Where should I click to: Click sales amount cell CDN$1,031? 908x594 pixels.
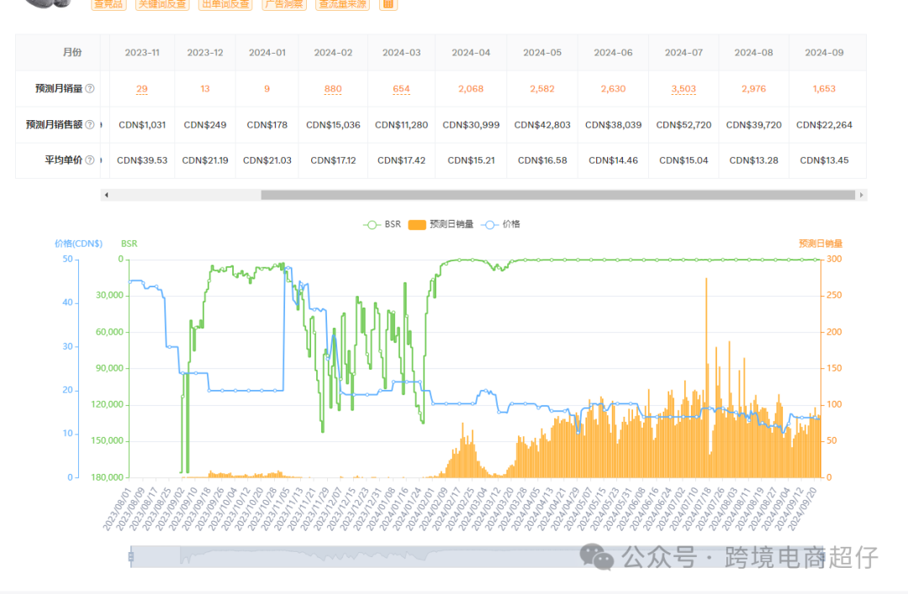pyautogui.click(x=142, y=125)
